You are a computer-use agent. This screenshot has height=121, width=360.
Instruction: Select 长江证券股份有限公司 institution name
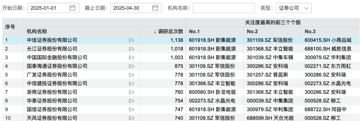click(52, 49)
